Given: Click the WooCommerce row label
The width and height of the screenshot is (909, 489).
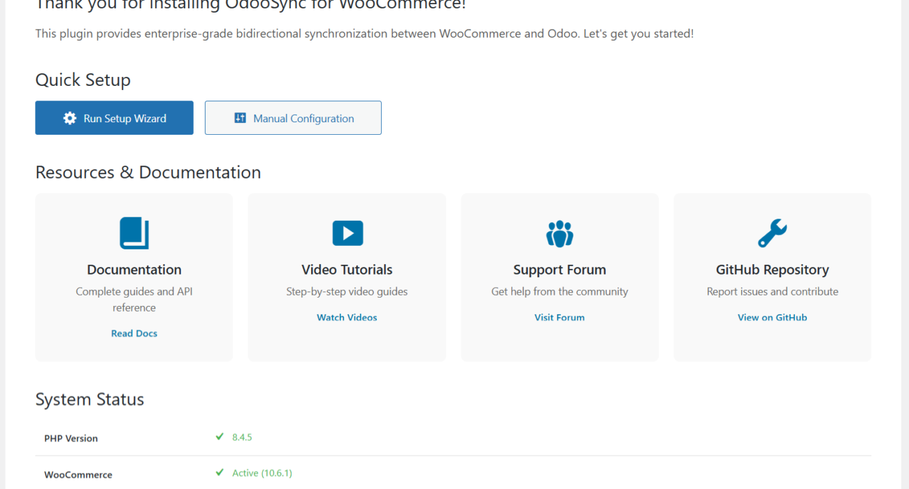Looking at the screenshot, I should tap(78, 475).
